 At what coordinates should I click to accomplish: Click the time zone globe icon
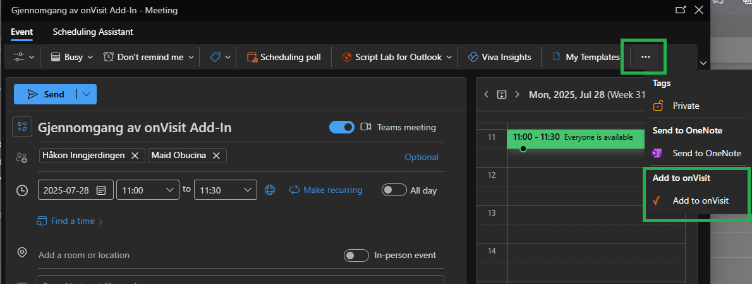click(x=270, y=190)
